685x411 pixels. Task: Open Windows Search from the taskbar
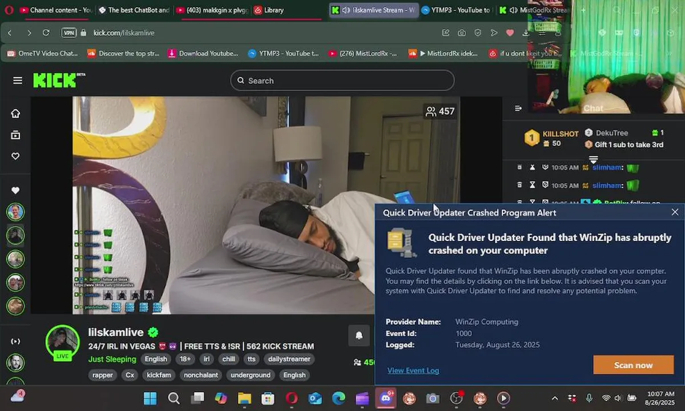pos(174,398)
